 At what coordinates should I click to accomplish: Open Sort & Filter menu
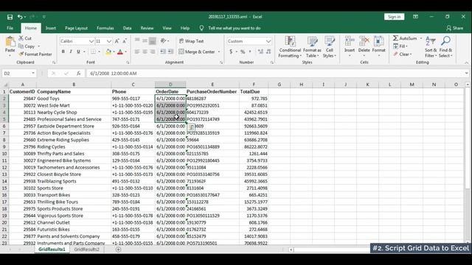pos(431,47)
